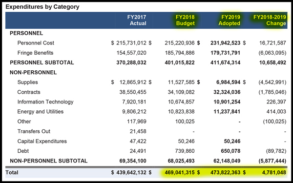Select the 'FY2017 Actual' column header

137,20
